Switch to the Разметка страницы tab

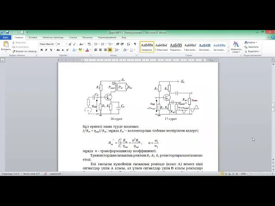point(53,37)
